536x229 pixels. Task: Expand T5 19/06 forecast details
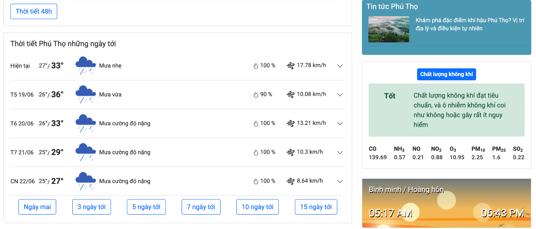340,95
